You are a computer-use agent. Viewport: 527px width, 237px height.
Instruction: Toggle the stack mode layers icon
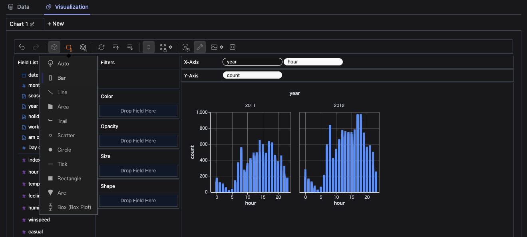click(83, 47)
